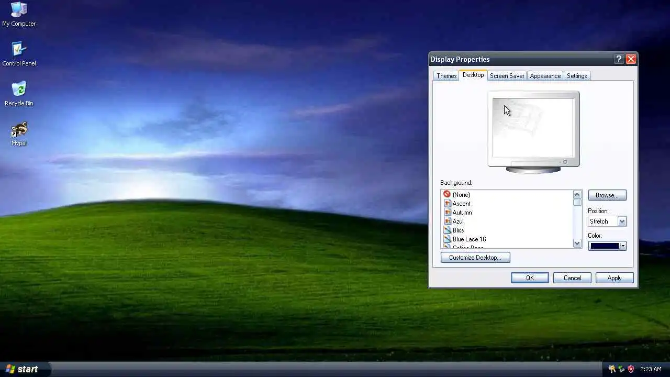Click Browse to find a wallpaper
The height and width of the screenshot is (377, 670).
click(607, 195)
